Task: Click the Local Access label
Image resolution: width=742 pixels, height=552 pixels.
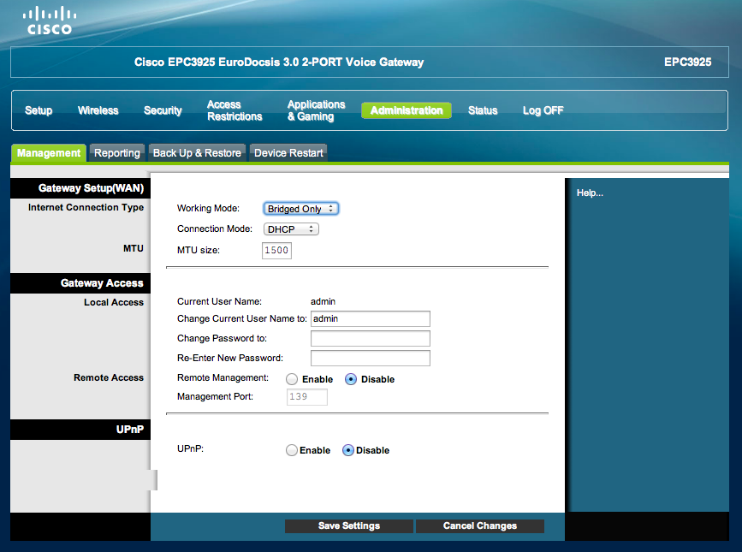Action: pyautogui.click(x=114, y=302)
